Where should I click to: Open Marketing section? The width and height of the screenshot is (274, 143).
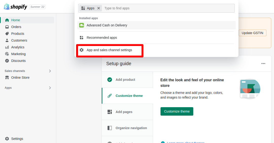pos(27,54)
